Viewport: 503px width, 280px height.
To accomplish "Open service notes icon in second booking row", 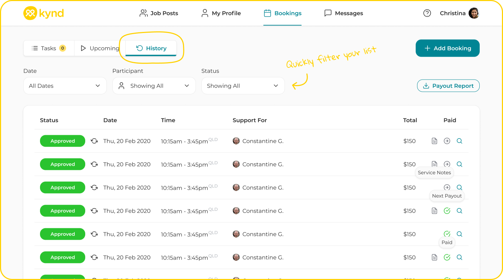I will click(434, 164).
